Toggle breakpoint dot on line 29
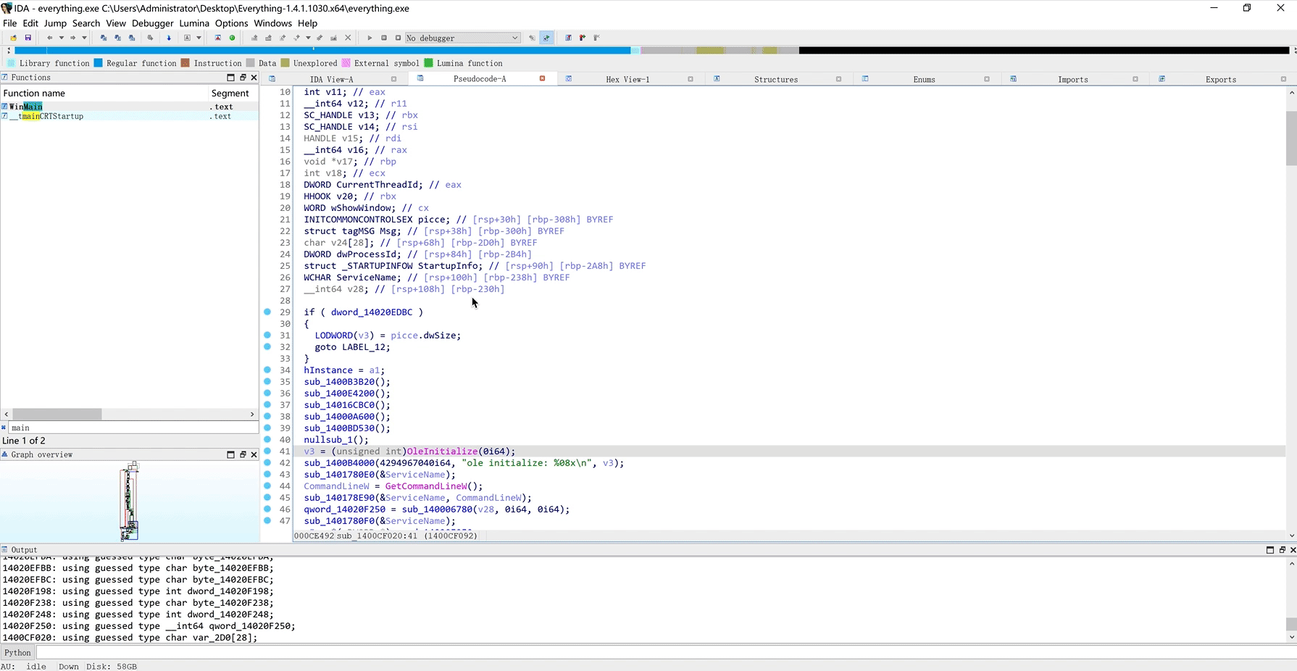The width and height of the screenshot is (1297, 671). tap(267, 312)
